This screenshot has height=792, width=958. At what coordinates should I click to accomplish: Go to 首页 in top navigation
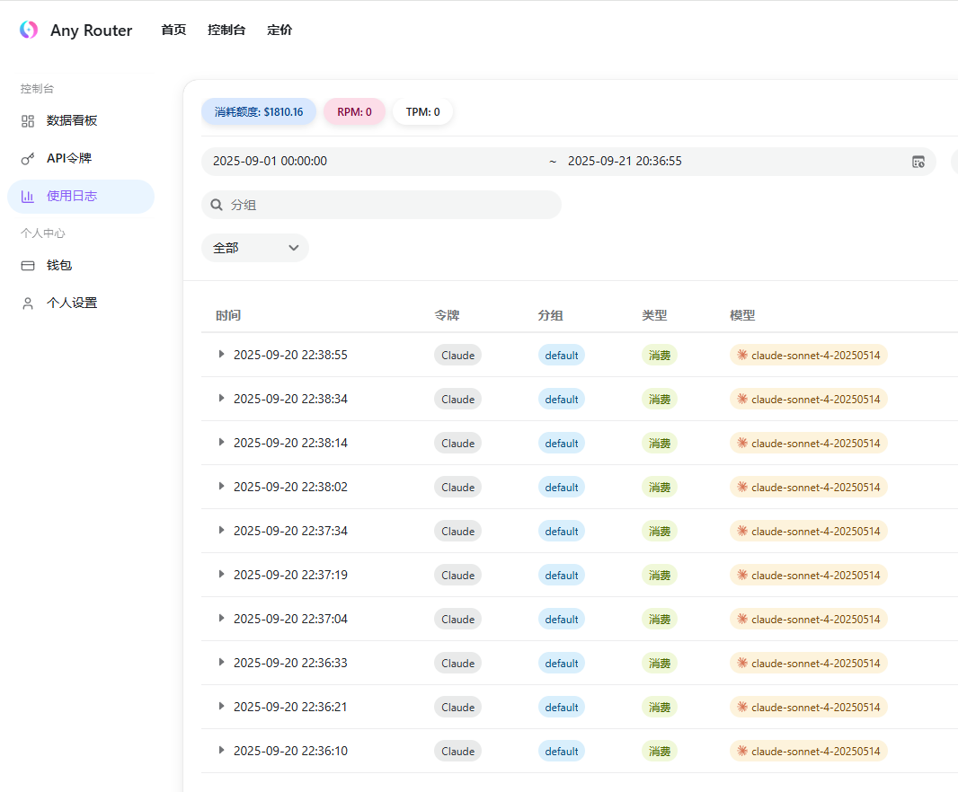pyautogui.click(x=173, y=30)
